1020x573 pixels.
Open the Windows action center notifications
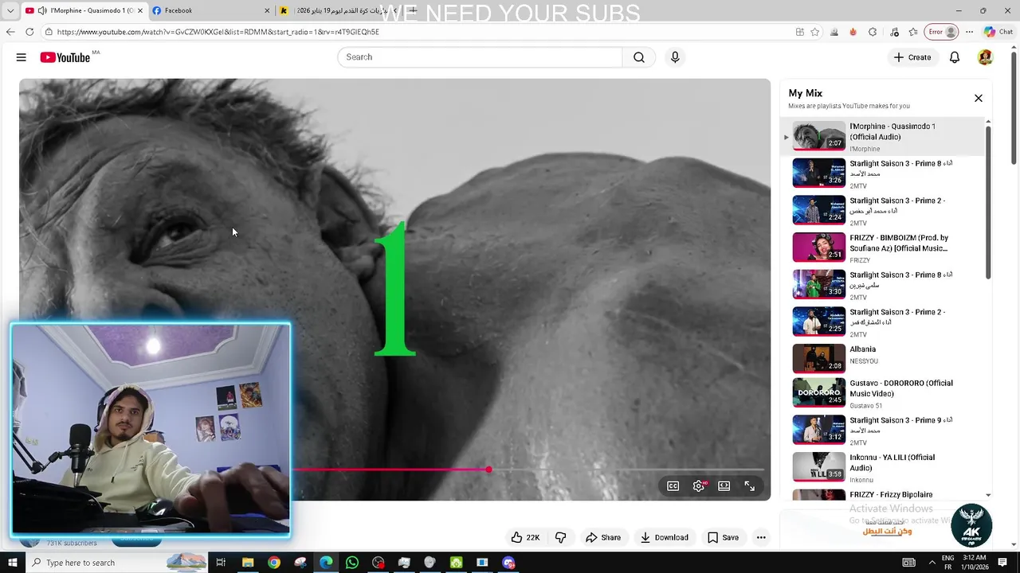1003,563
